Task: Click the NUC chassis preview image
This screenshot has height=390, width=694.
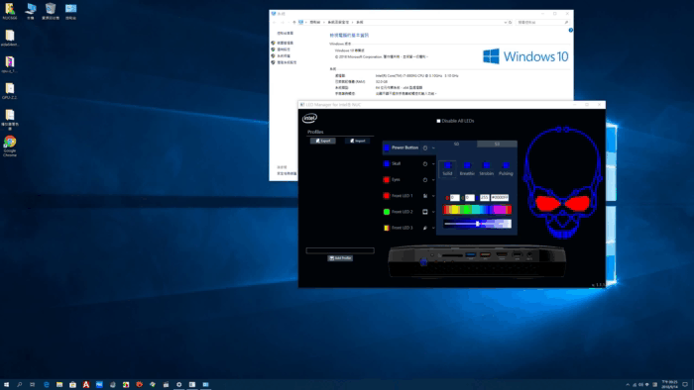Action: pyautogui.click(x=477, y=261)
